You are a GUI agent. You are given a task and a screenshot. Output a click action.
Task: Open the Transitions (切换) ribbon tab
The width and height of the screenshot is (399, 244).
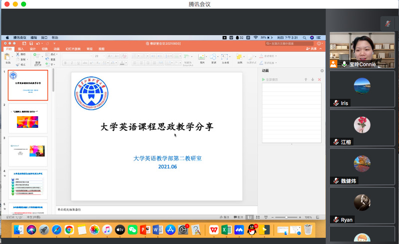(x=44, y=49)
